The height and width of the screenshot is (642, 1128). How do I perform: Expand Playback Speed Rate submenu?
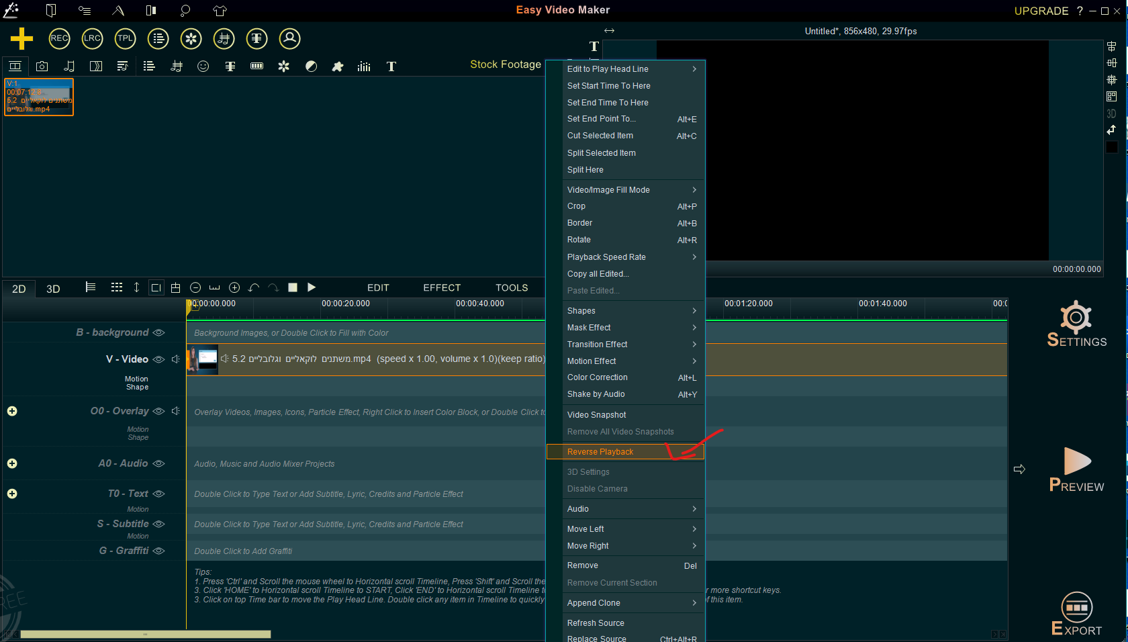pyautogui.click(x=626, y=257)
